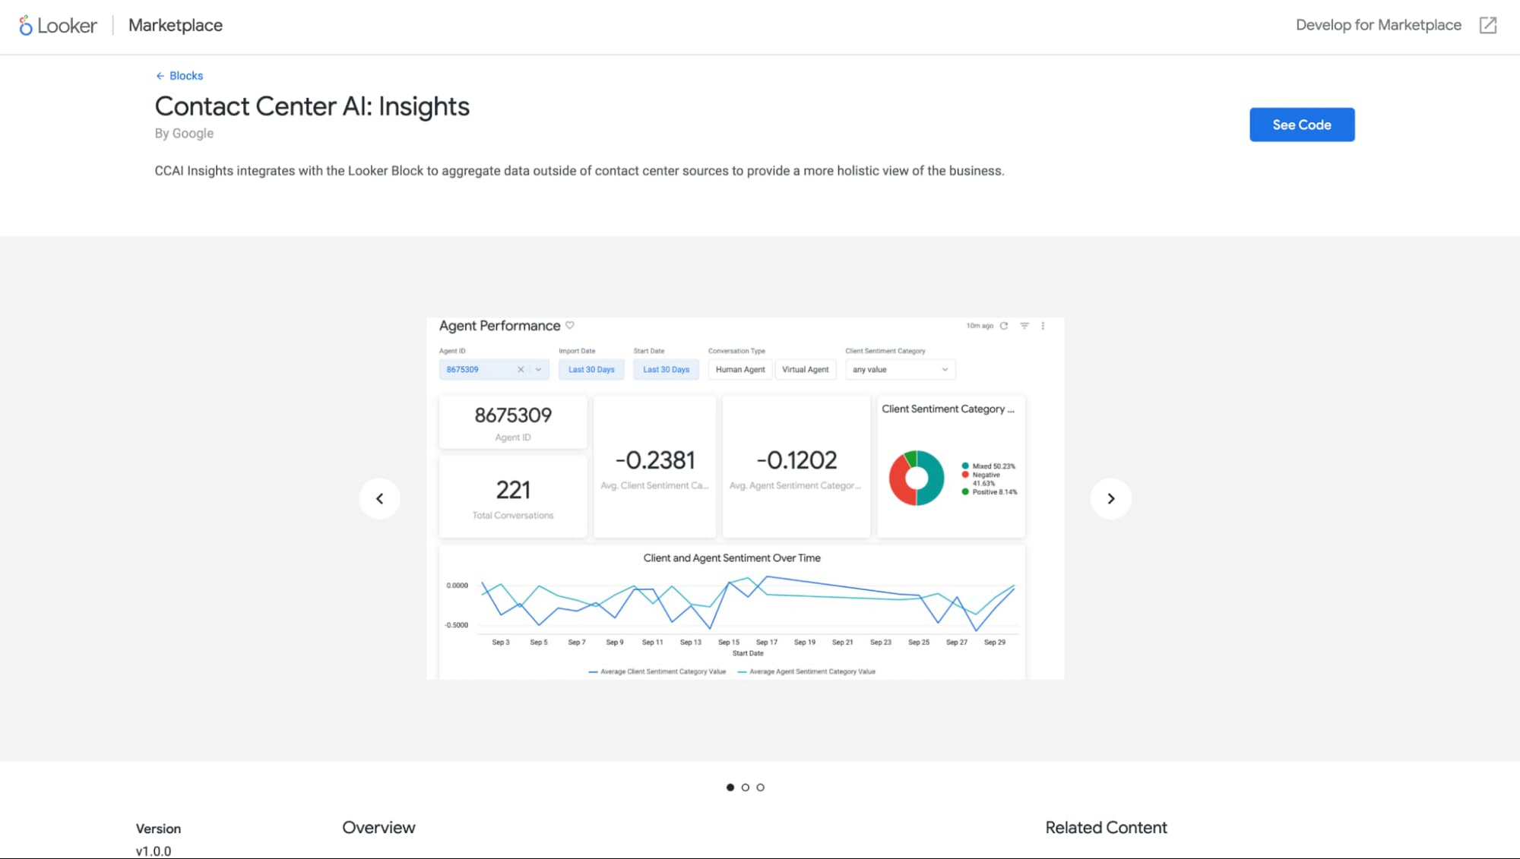The height and width of the screenshot is (859, 1520).
Task: Clear the 8675309 Agent ID filter value
Action: pyautogui.click(x=521, y=370)
